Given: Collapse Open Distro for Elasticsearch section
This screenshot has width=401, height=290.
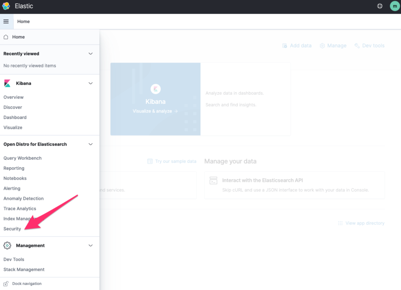Looking at the screenshot, I should pos(91,144).
